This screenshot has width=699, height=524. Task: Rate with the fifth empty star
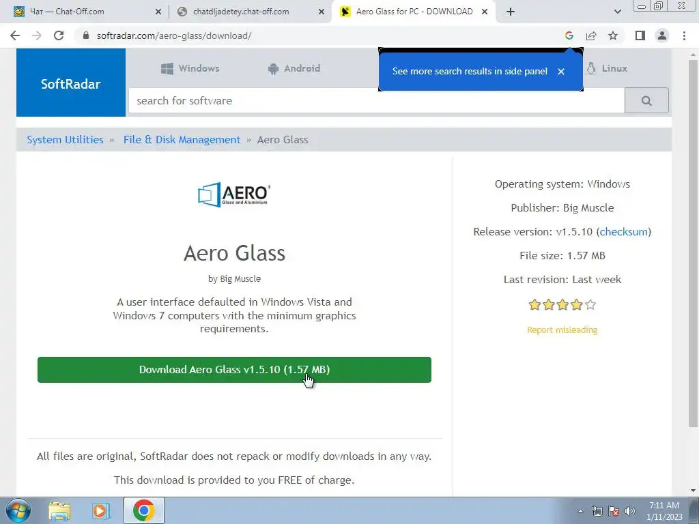590,305
